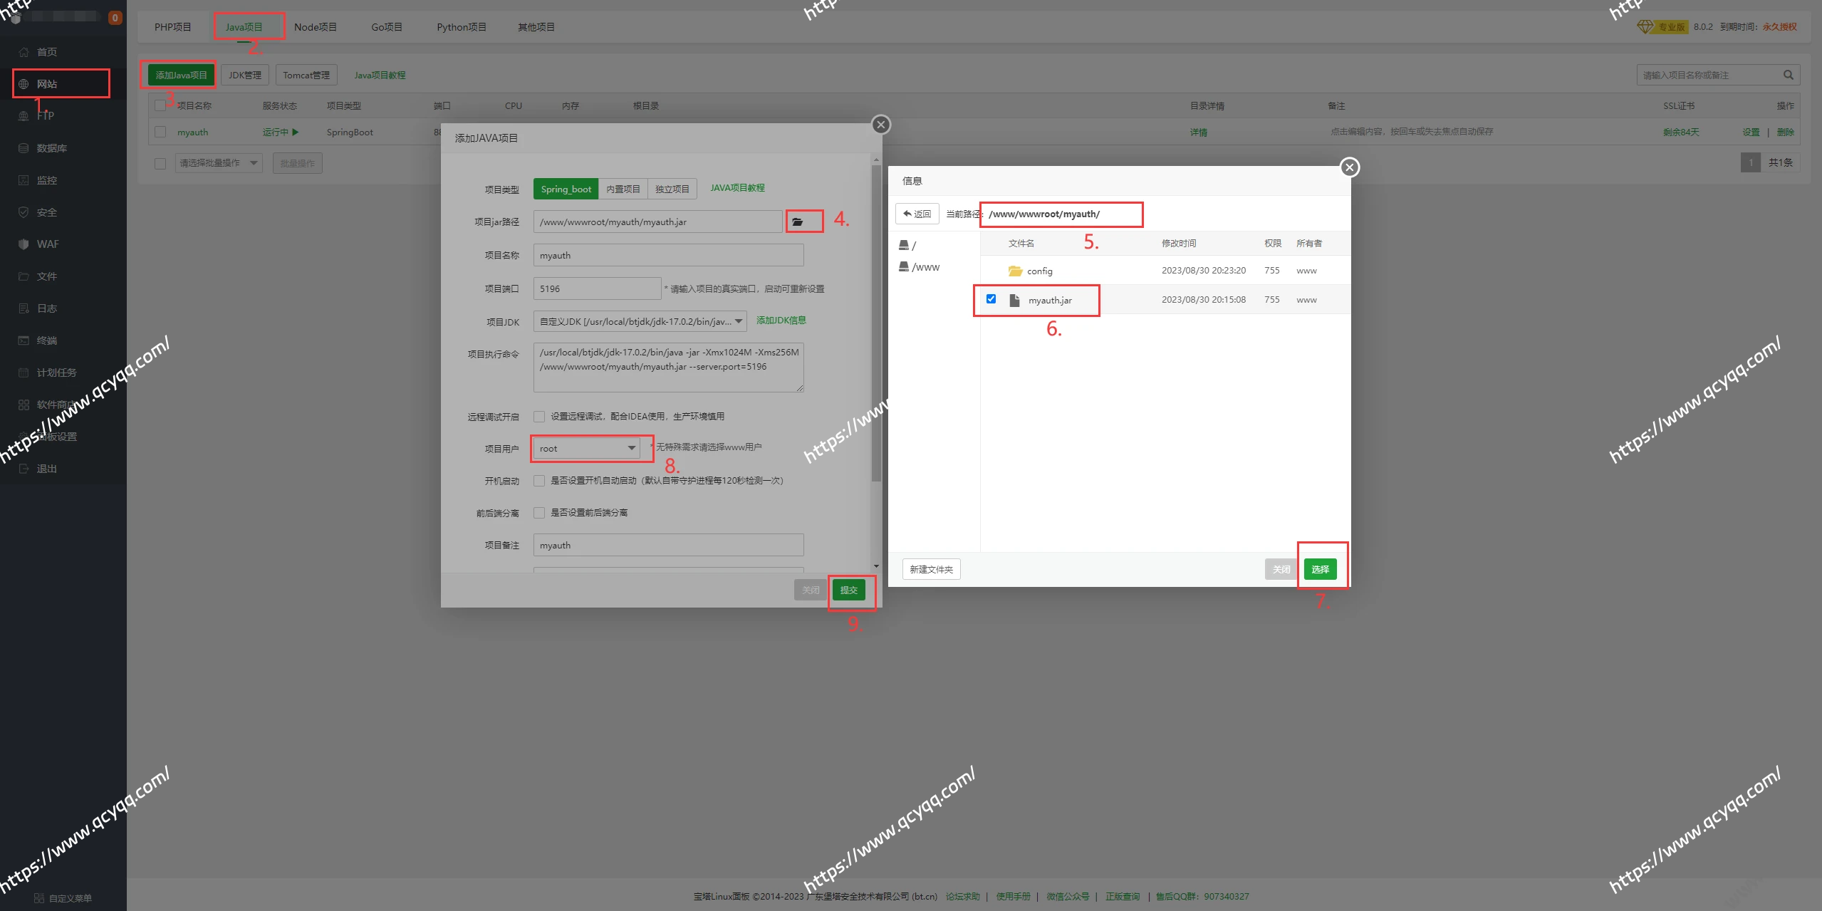Enable 开机启动 auto-start checkbox
Image resolution: width=1822 pixels, height=911 pixels.
click(539, 481)
